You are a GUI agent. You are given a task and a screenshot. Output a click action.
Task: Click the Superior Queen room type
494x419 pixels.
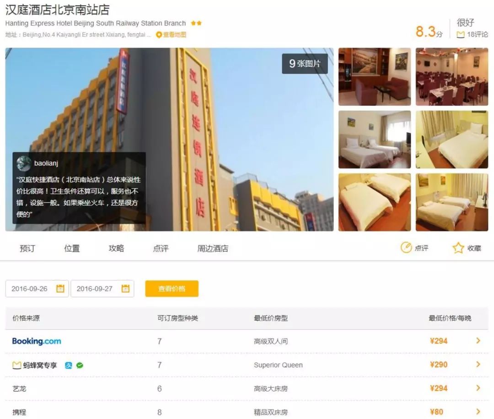278,365
